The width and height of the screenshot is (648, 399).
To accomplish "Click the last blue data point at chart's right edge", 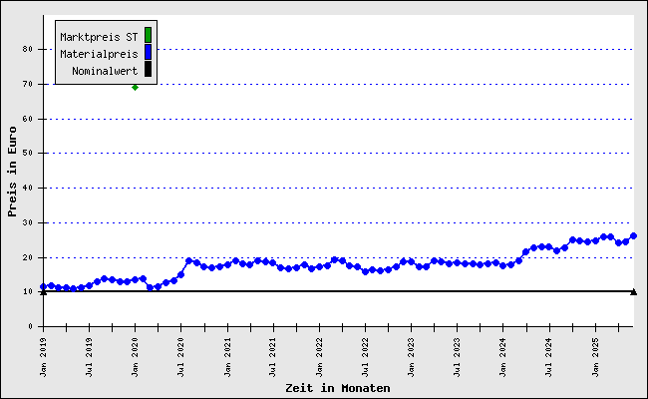I will click(x=633, y=236).
